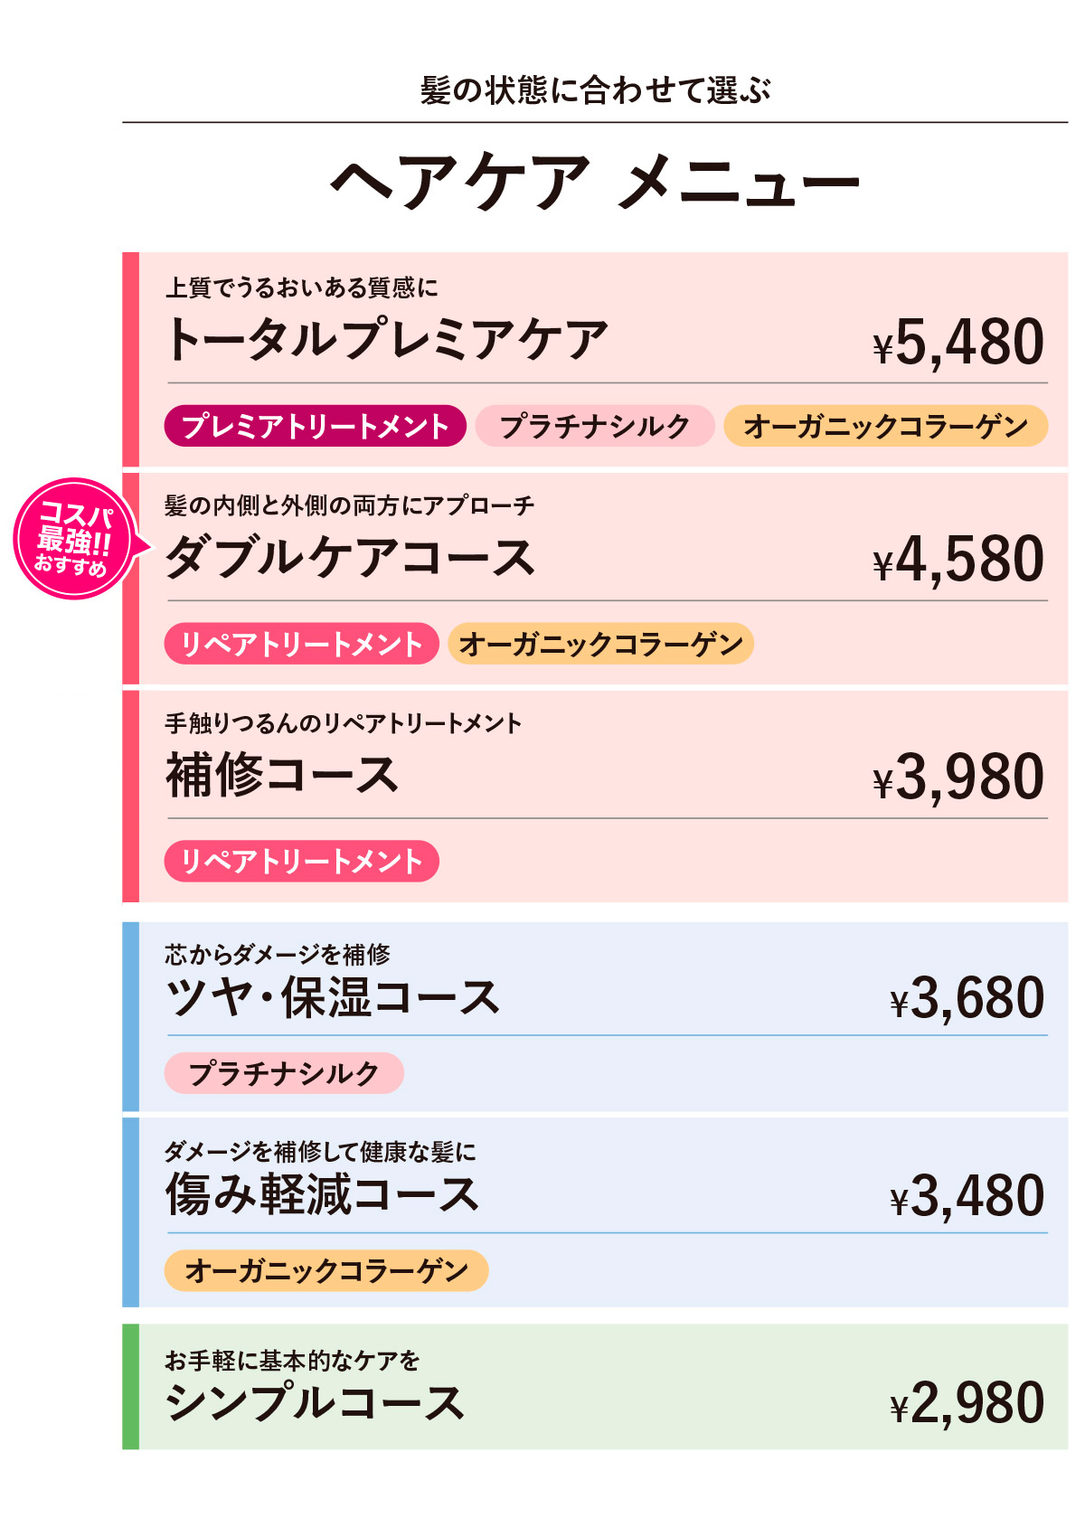1085x1537 pixels.
Task: Open the ダブルケアコース title
Action: tap(351, 558)
